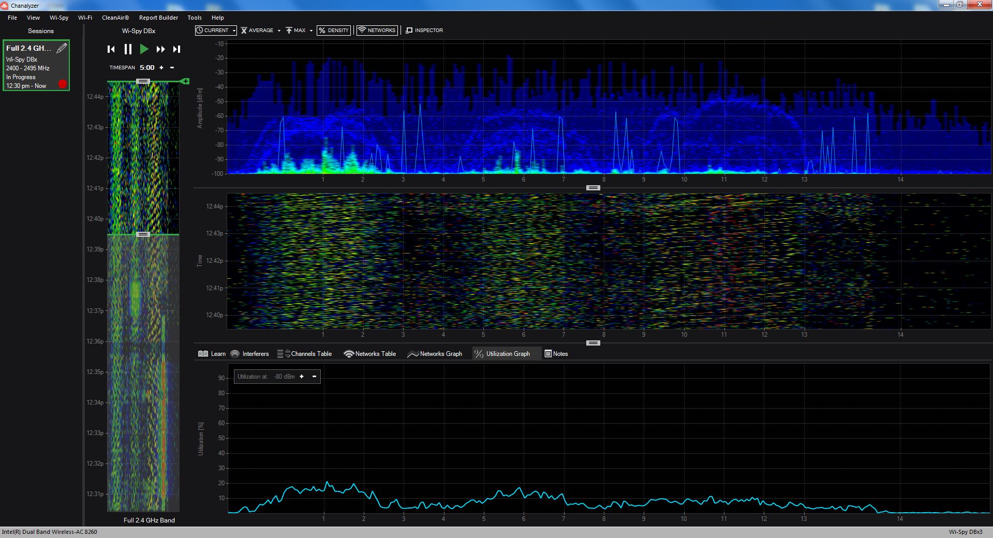Toggle the Density overlay view
The width and height of the screenshot is (993, 538).
click(x=333, y=31)
